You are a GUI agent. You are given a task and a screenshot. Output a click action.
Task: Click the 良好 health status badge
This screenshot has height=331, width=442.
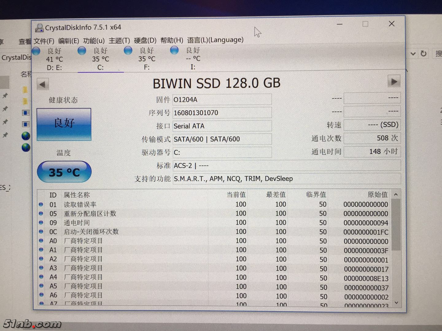[x=64, y=124]
